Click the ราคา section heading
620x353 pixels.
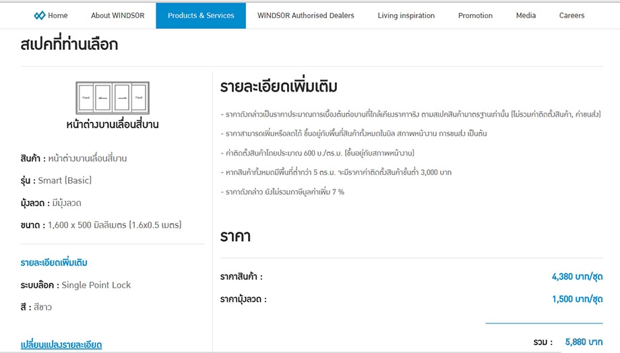click(235, 236)
